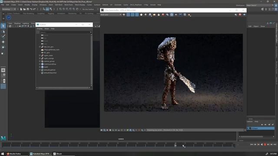Expand the Light_orange group in Outliner

click(x=40, y=58)
